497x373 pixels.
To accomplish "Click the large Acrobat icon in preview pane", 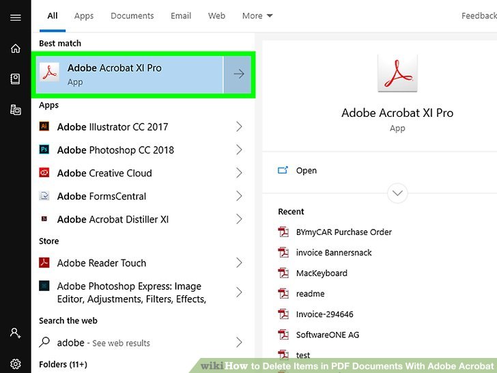I will 397,73.
